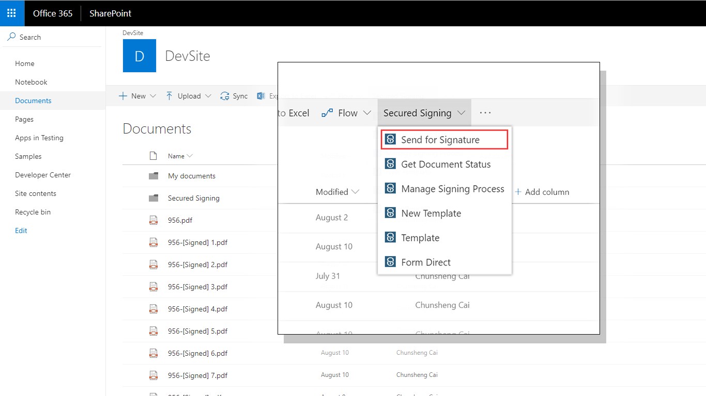Click PDF icon for 956-[Signed] 3.pdf
The width and height of the screenshot is (706, 396).
pyautogui.click(x=154, y=287)
